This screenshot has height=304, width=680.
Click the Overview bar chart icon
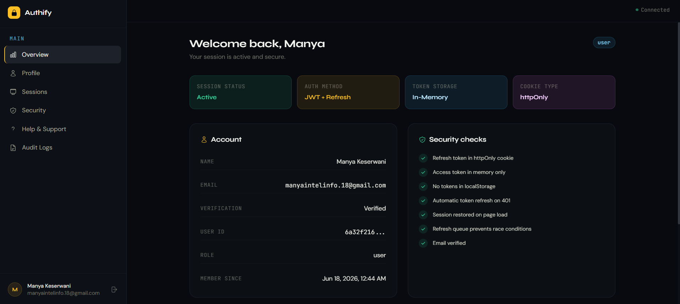pyautogui.click(x=13, y=55)
